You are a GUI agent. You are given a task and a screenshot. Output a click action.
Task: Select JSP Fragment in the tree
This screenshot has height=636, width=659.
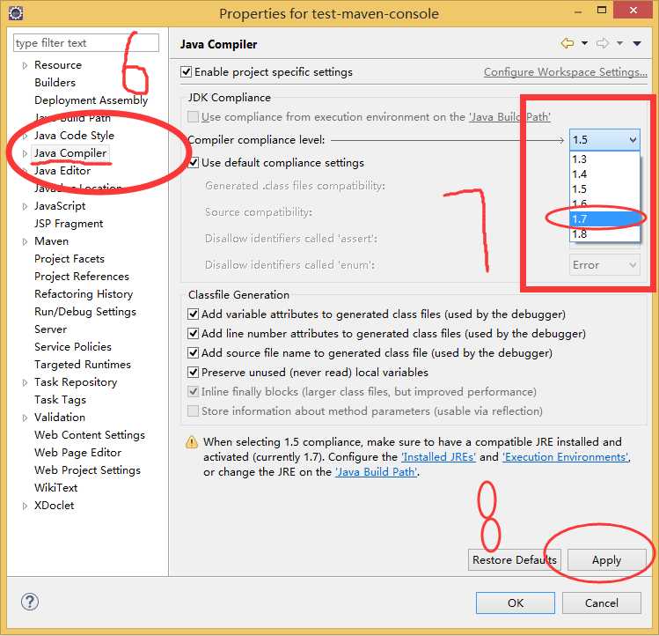click(69, 224)
